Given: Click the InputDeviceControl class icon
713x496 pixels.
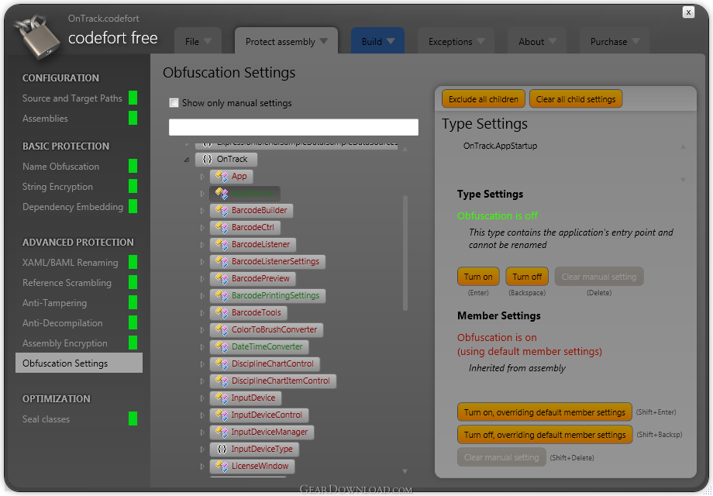Looking at the screenshot, I should pos(222,415).
